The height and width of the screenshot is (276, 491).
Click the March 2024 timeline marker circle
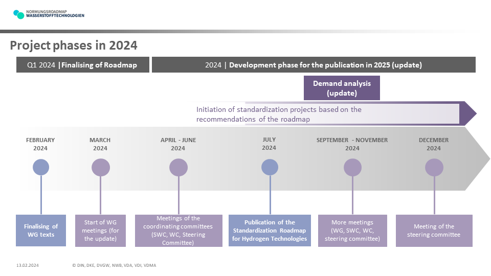coord(101,167)
